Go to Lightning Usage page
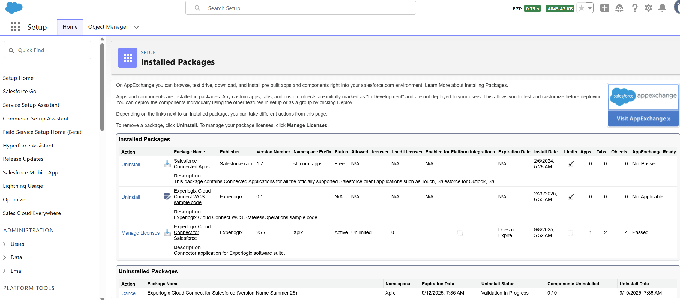 click(23, 186)
